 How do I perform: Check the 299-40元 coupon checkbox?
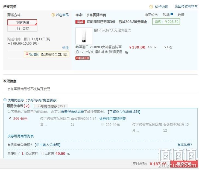[102, 124]
